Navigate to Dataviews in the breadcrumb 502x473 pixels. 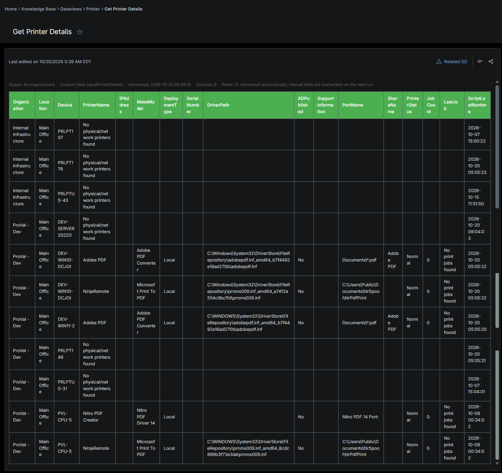pyautogui.click(x=71, y=9)
